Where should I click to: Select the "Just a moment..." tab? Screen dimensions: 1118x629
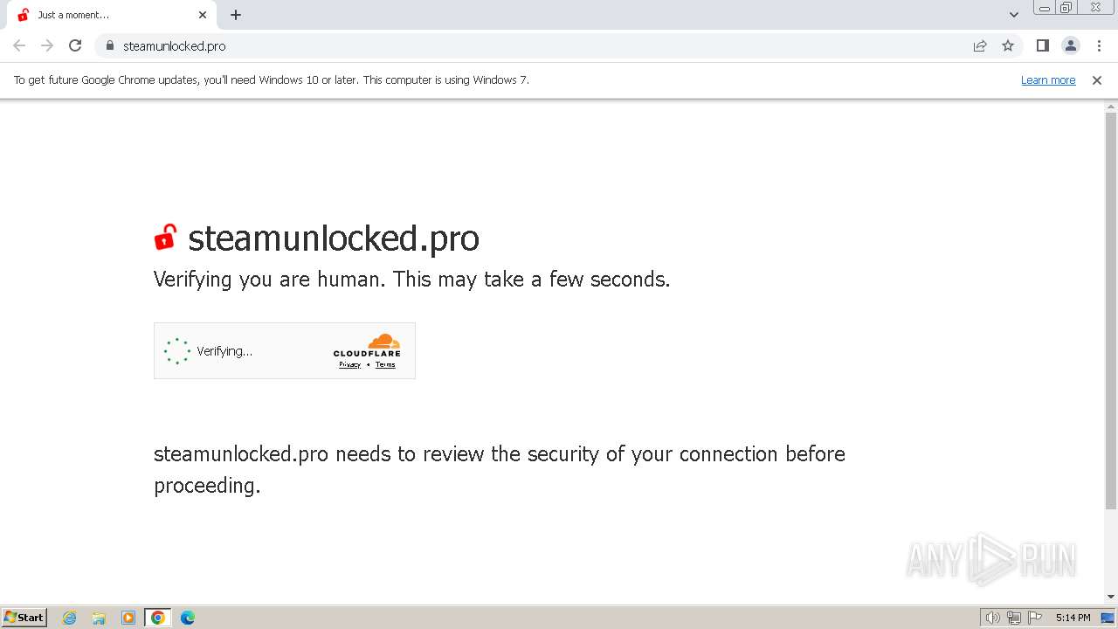pos(105,15)
